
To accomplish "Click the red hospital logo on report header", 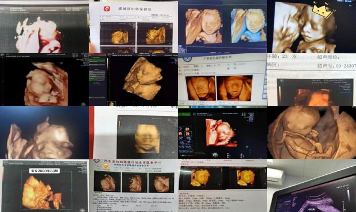I will pyautogui.click(x=107, y=9).
